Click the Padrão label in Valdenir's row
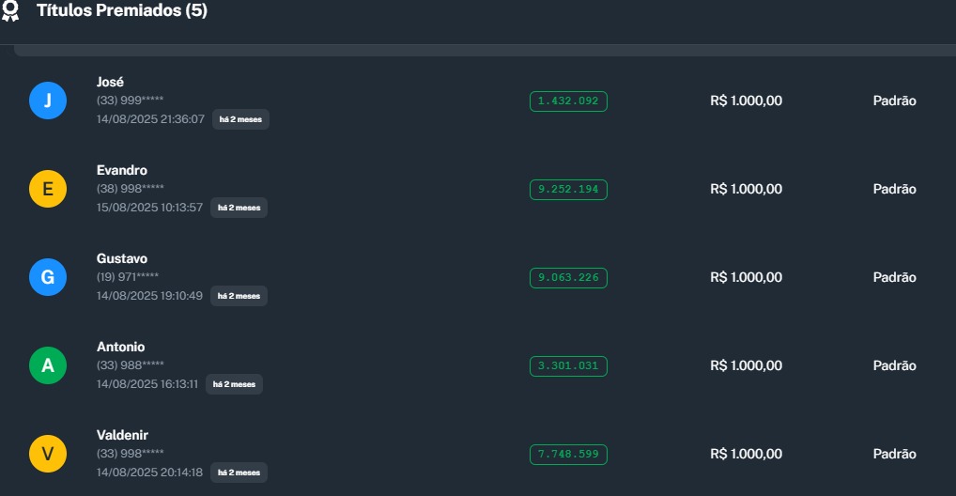The image size is (956, 496). (x=894, y=454)
